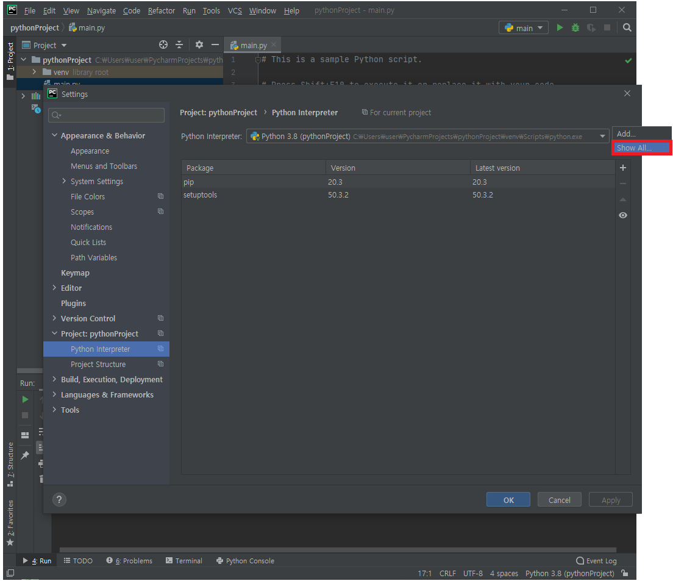The image size is (673, 581).
Task: Expand Editor settings section
Action: coord(54,288)
